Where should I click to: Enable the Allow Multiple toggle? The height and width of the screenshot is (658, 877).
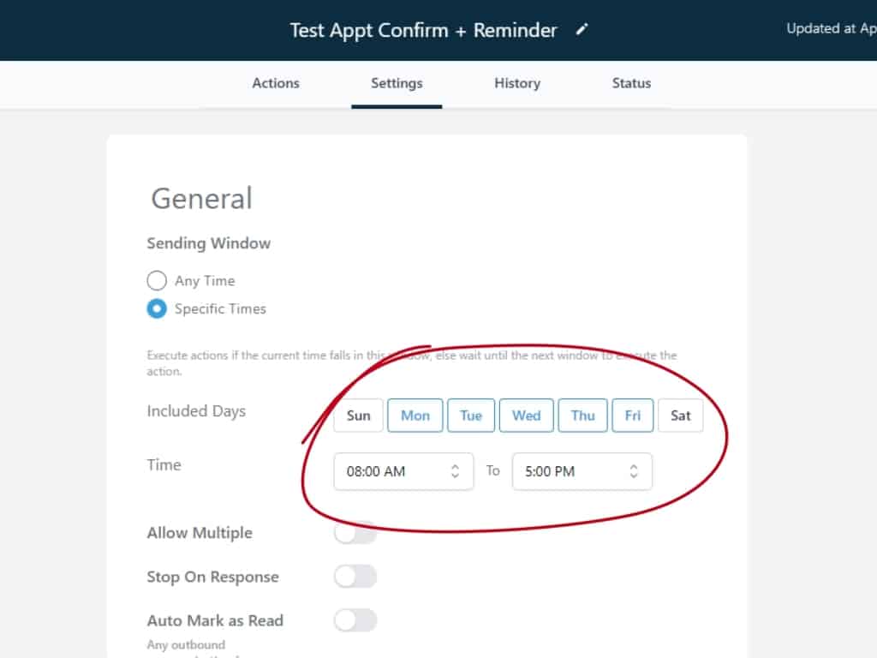[355, 533]
